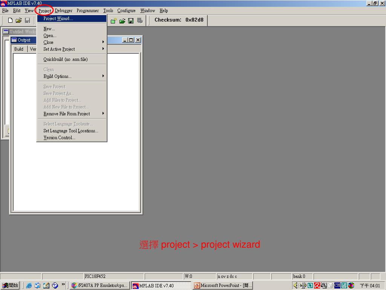Click the Save Workspace toolbar icon
The width and height of the screenshot is (386, 290).
[131, 21]
